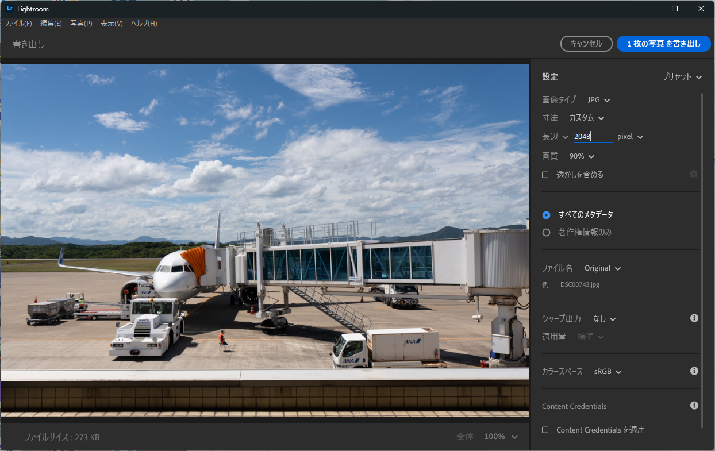Enable 透かしを含める checkbox
This screenshot has height=451, width=715.
coord(545,175)
